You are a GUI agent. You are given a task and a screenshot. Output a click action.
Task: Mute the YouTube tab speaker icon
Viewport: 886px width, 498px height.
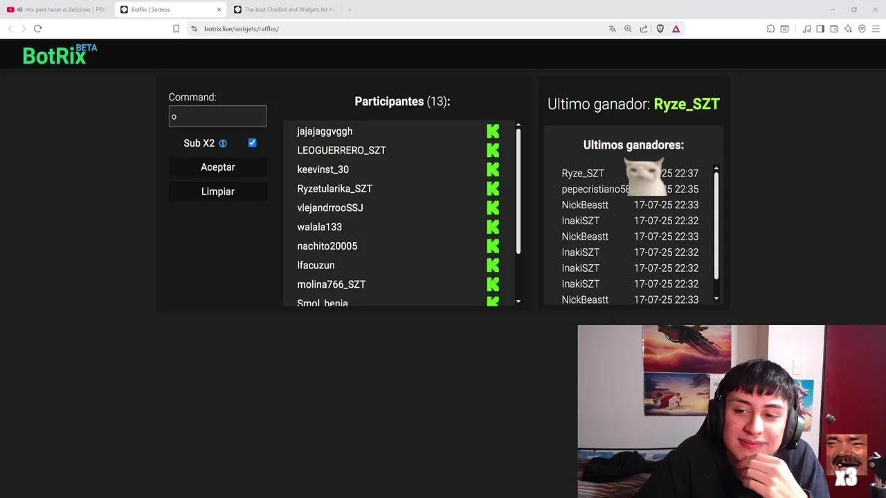click(x=19, y=10)
